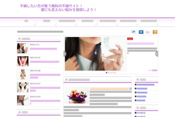Click the red category tag in slider
The image size is (175, 117).
[x=130, y=39]
